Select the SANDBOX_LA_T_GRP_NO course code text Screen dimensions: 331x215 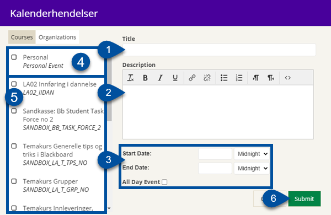(56, 190)
